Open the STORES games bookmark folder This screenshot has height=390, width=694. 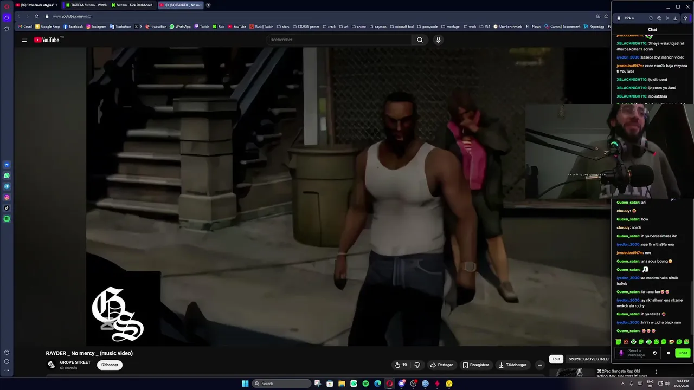pos(306,27)
